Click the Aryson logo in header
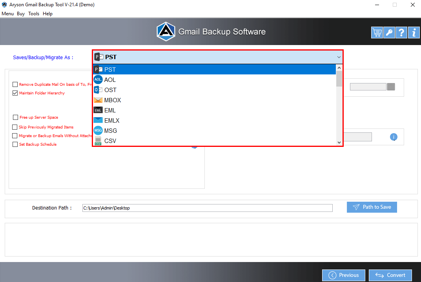Screen dimensions: 421x282 tap(166, 32)
